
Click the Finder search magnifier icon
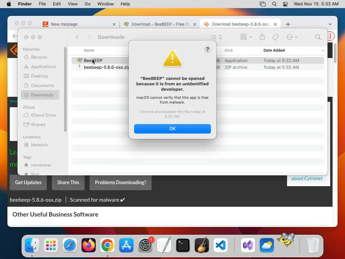pyautogui.click(x=318, y=37)
